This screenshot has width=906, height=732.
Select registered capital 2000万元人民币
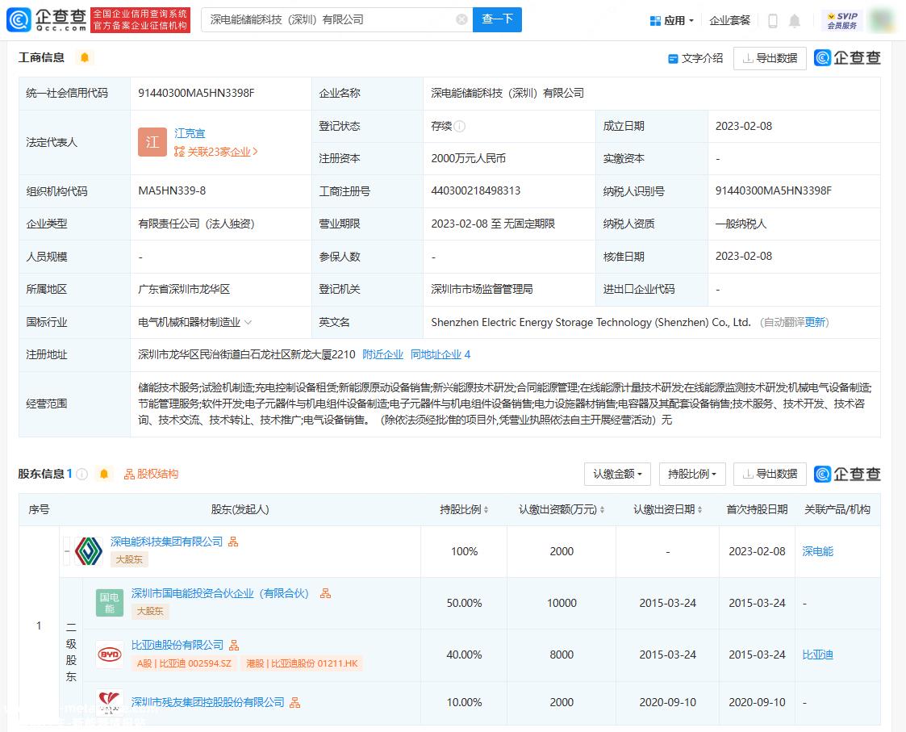coord(468,158)
